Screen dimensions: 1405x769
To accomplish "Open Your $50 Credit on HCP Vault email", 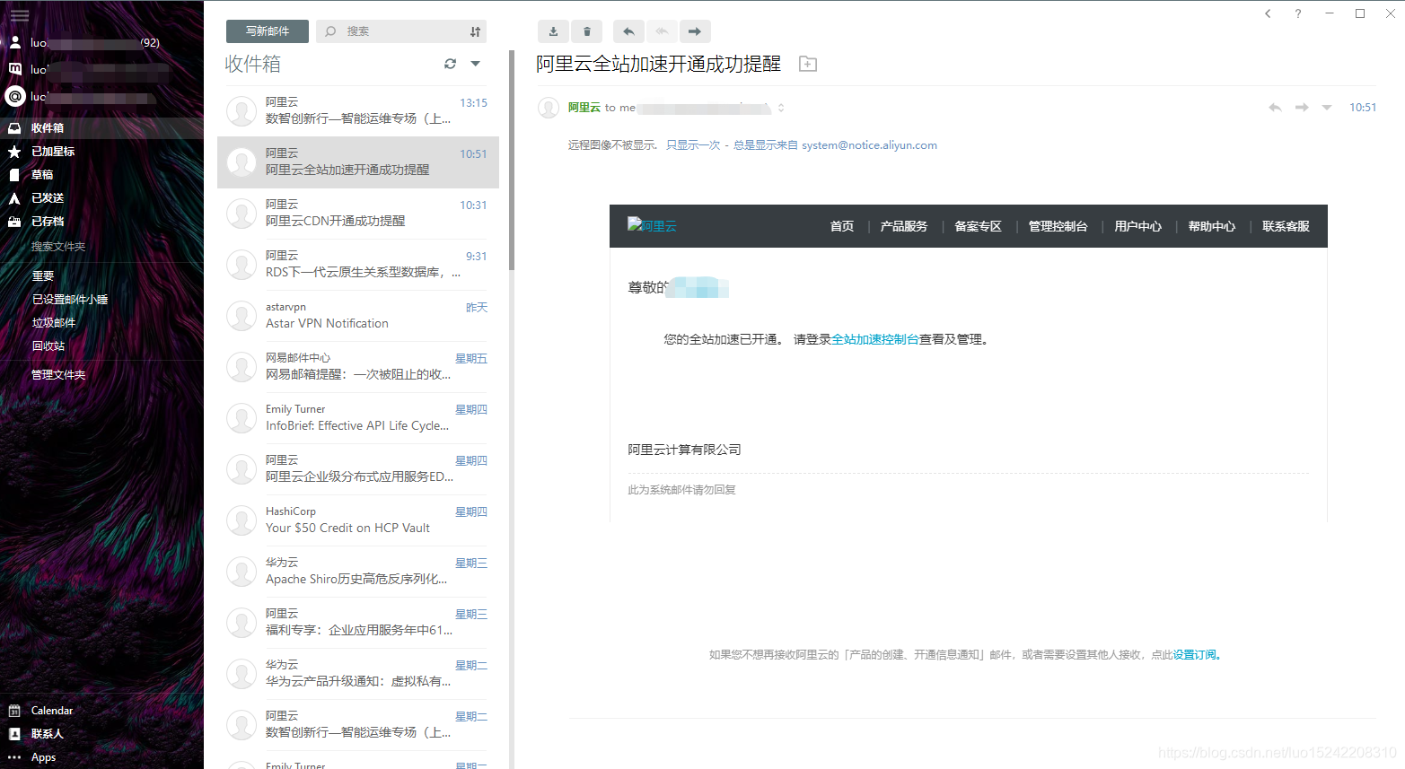I will (x=358, y=520).
